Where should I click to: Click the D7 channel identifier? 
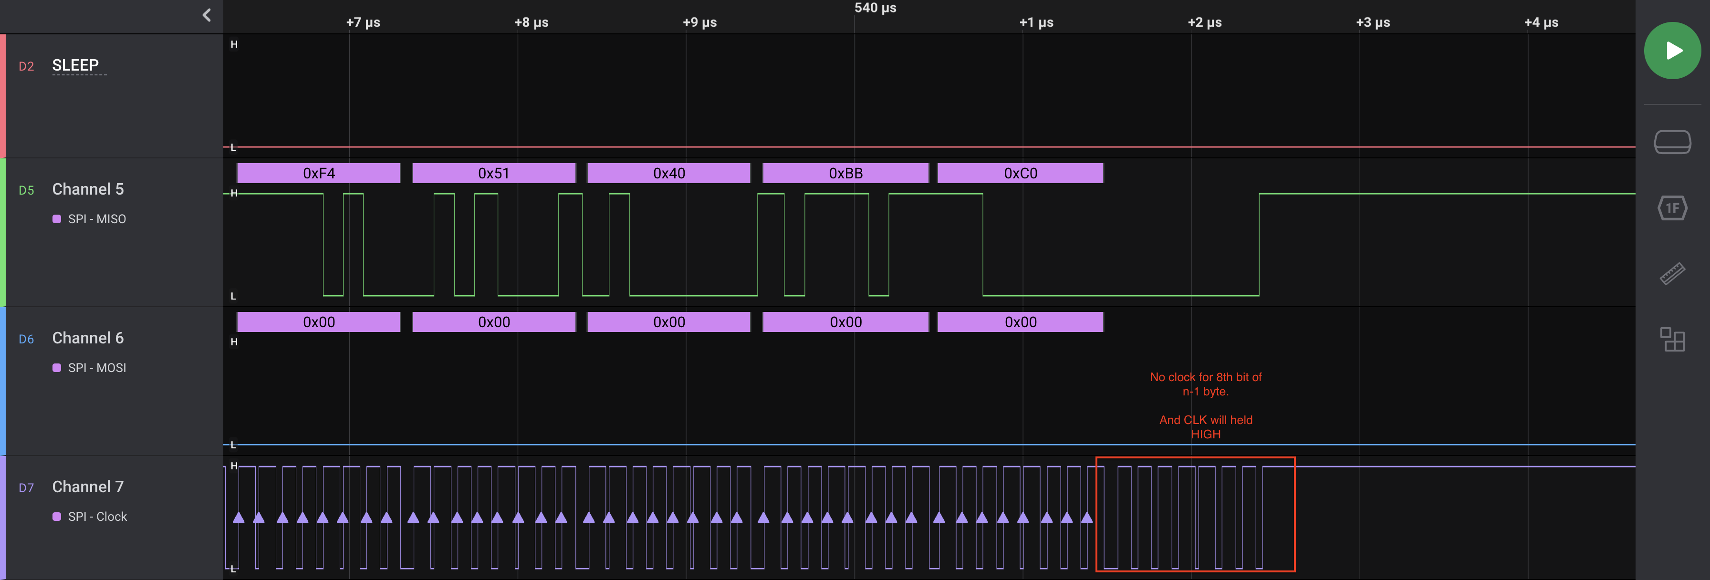26,488
